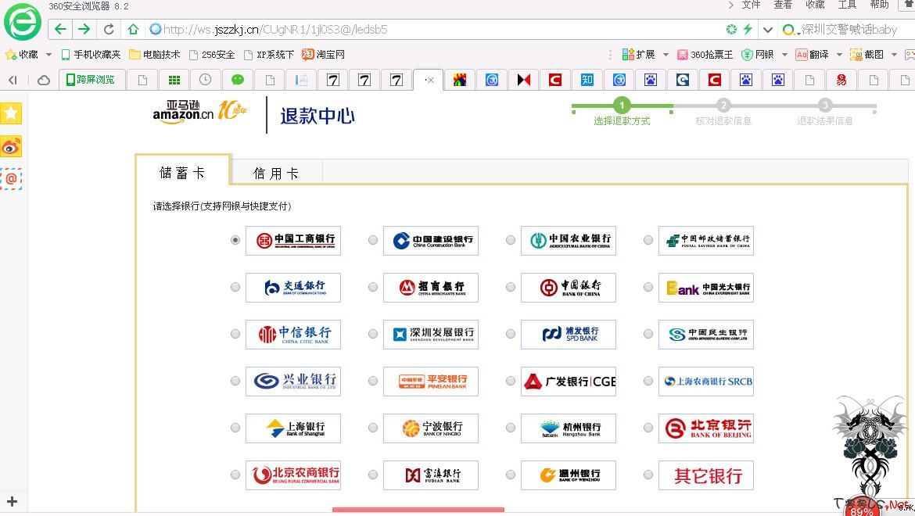Open the 淘宝网 bookmark link
The height and width of the screenshot is (516, 915).
coord(324,55)
